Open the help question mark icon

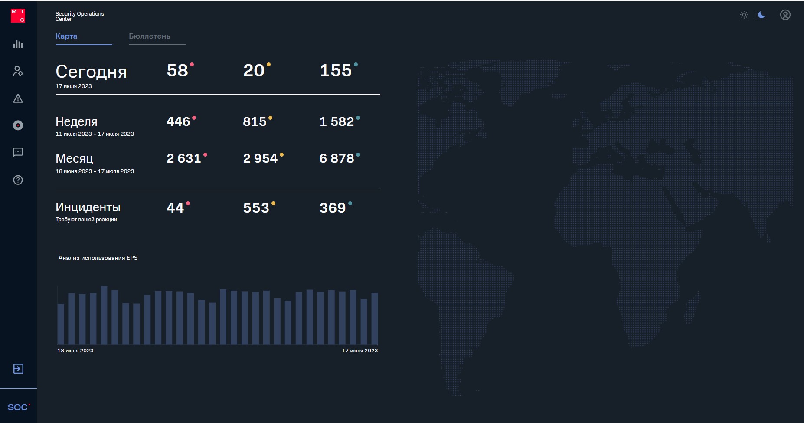point(18,180)
